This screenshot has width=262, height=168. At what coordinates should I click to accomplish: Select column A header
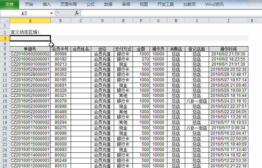point(30,20)
